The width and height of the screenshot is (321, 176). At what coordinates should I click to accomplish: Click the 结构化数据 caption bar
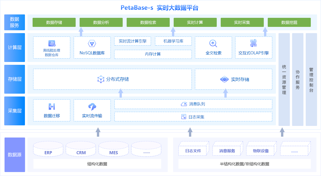pos(97,164)
